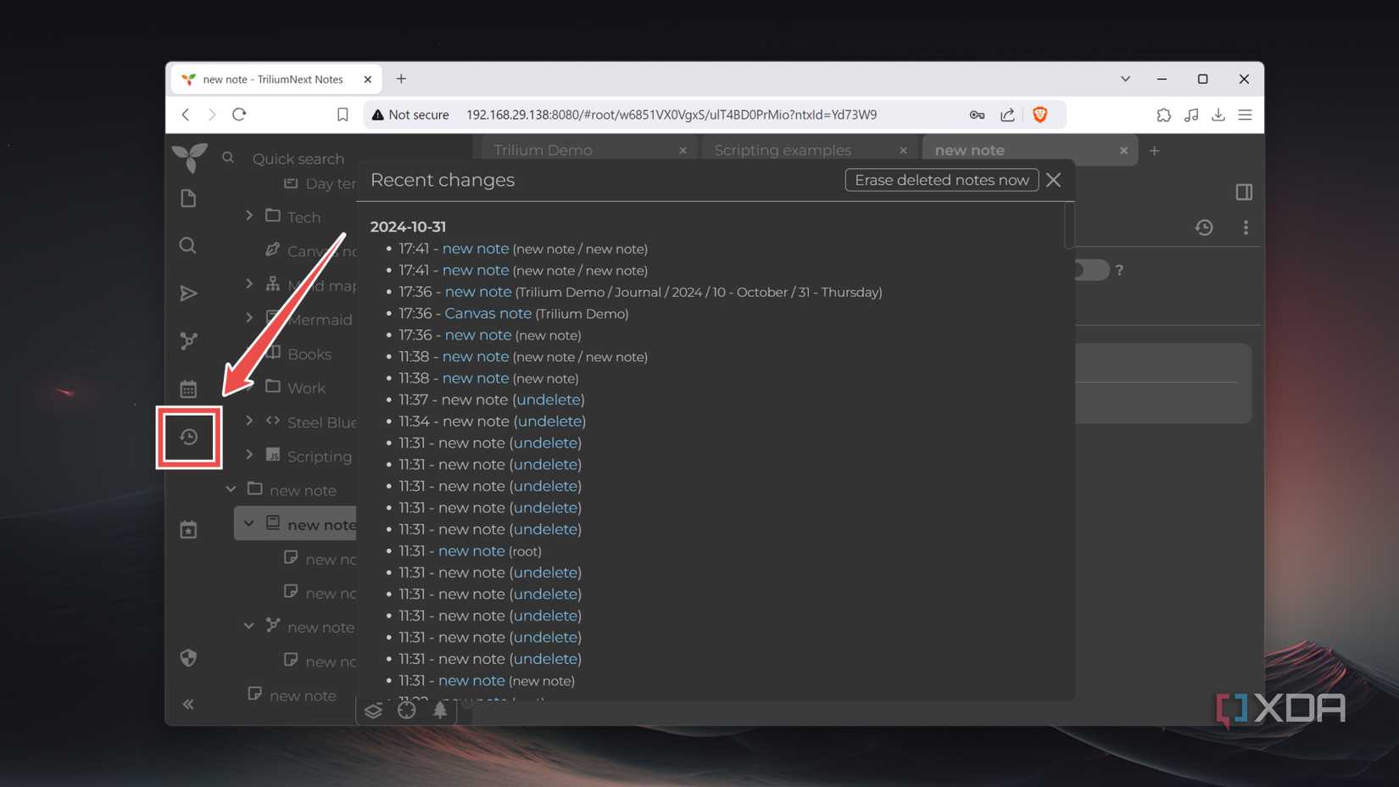Open the Calendar icon in the sidebar
1399x787 pixels.
pos(188,388)
